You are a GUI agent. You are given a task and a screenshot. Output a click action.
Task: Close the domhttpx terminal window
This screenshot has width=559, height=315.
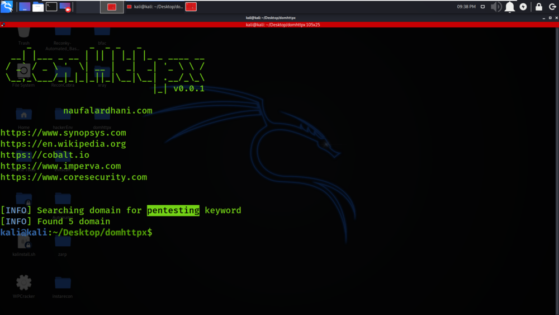pyautogui.click(x=556, y=18)
